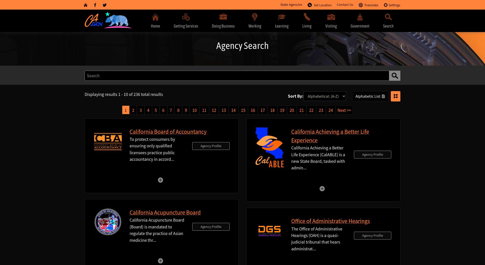Click the Getting Services gears icon
Image resolution: width=485 pixels, height=265 pixels.
pos(186,17)
